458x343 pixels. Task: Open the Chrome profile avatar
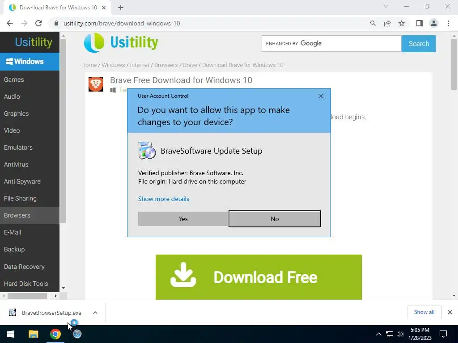coord(434,23)
